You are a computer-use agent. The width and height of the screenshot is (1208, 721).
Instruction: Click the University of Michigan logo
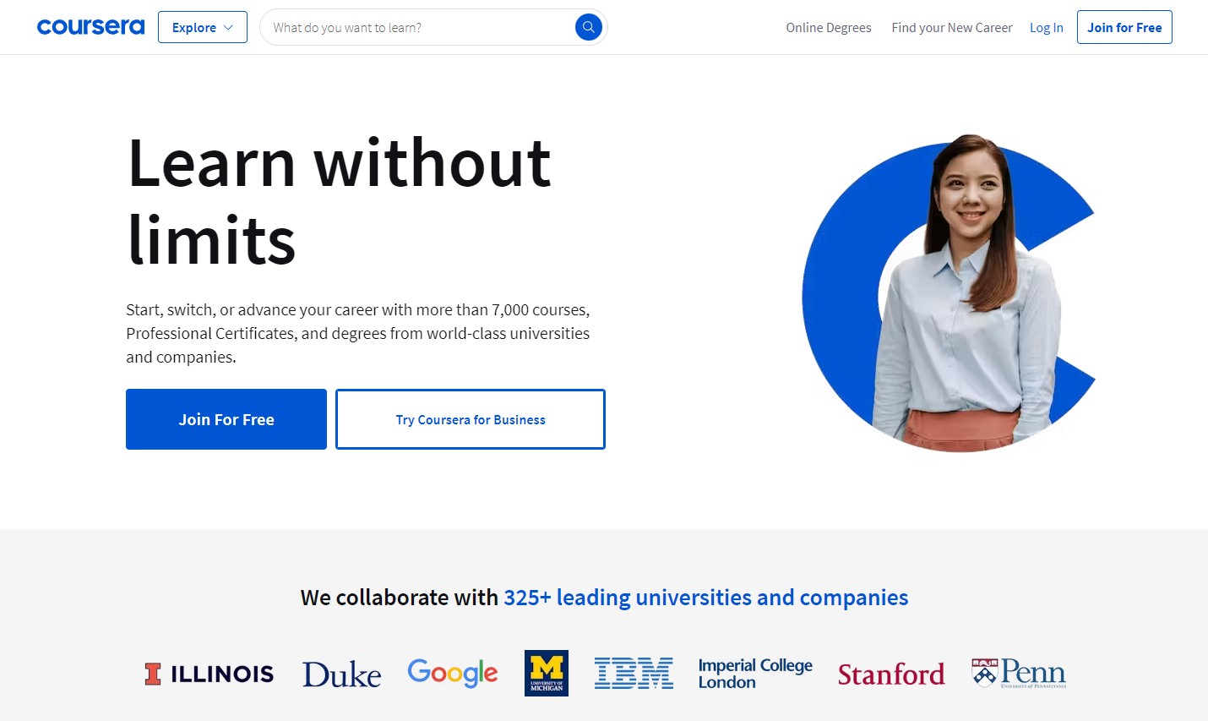click(546, 673)
